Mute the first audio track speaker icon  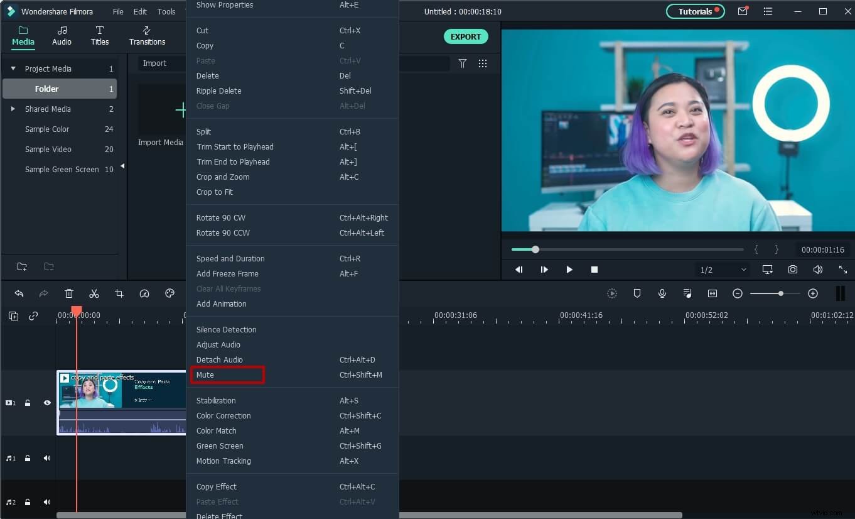46,458
